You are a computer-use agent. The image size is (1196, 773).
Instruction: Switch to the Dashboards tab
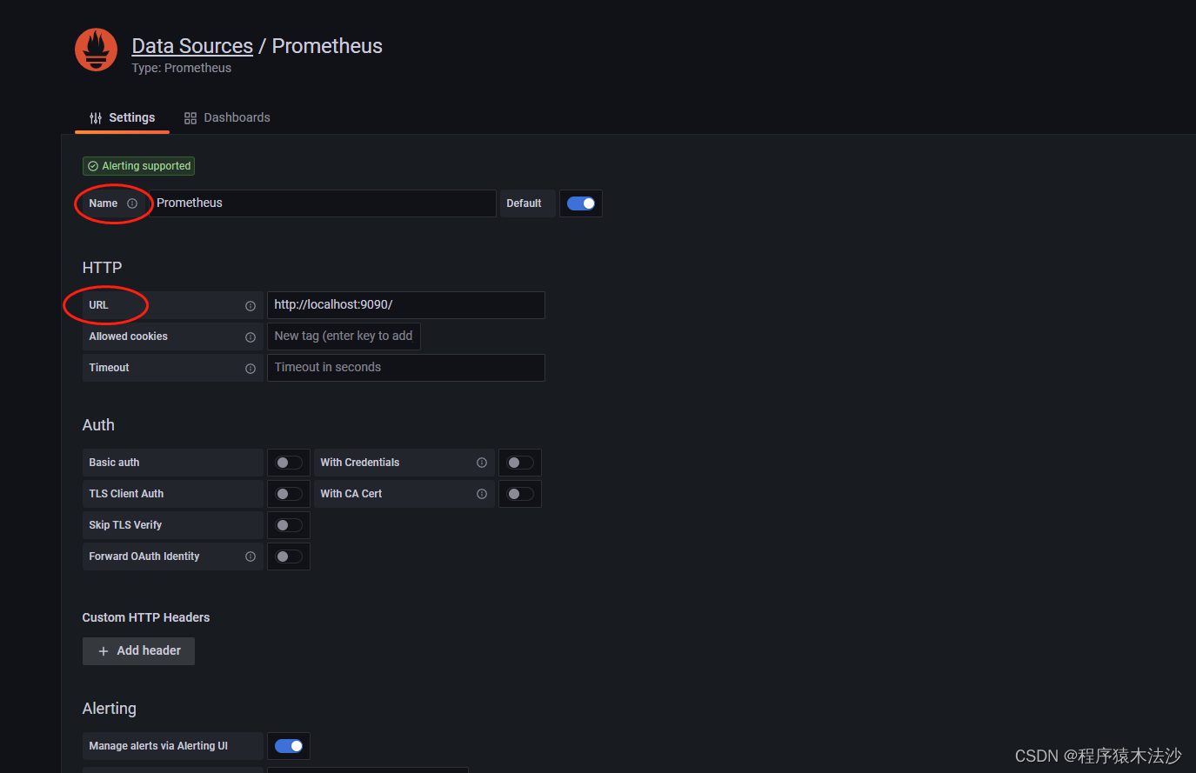(227, 117)
